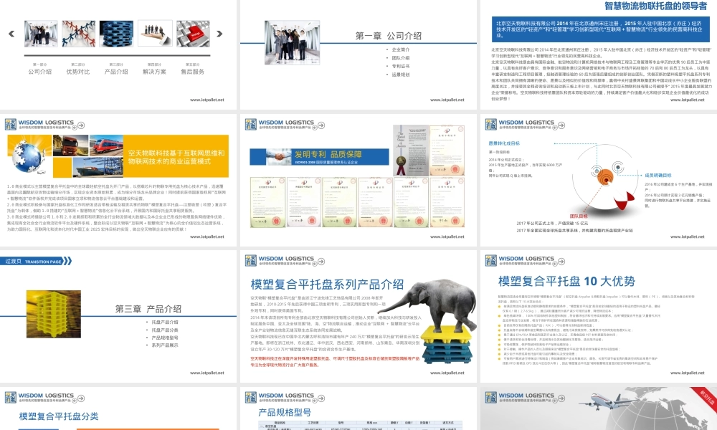Open www.iotpallet.net link on the carousel slide

(207, 100)
